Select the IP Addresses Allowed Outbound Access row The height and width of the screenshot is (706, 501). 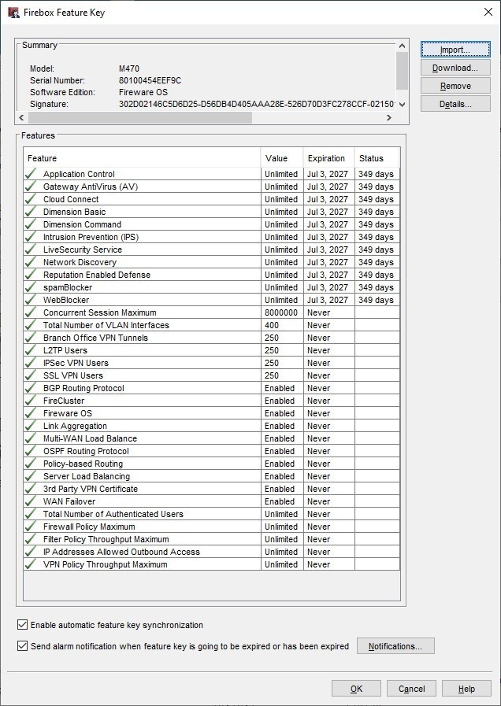pos(212,552)
